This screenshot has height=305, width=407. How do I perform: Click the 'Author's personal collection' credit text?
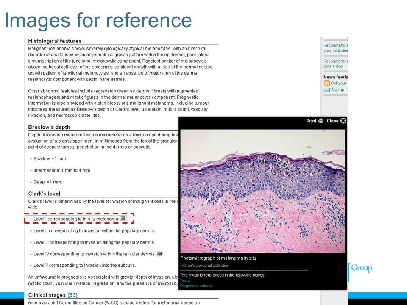tap(205, 266)
